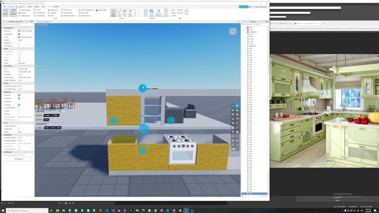Open the File menu
The width and height of the screenshot is (379, 213).
click(x=4, y=7)
